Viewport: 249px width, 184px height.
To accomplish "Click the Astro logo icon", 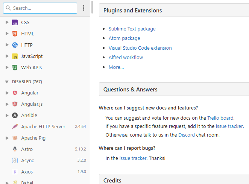I will 15,149.
